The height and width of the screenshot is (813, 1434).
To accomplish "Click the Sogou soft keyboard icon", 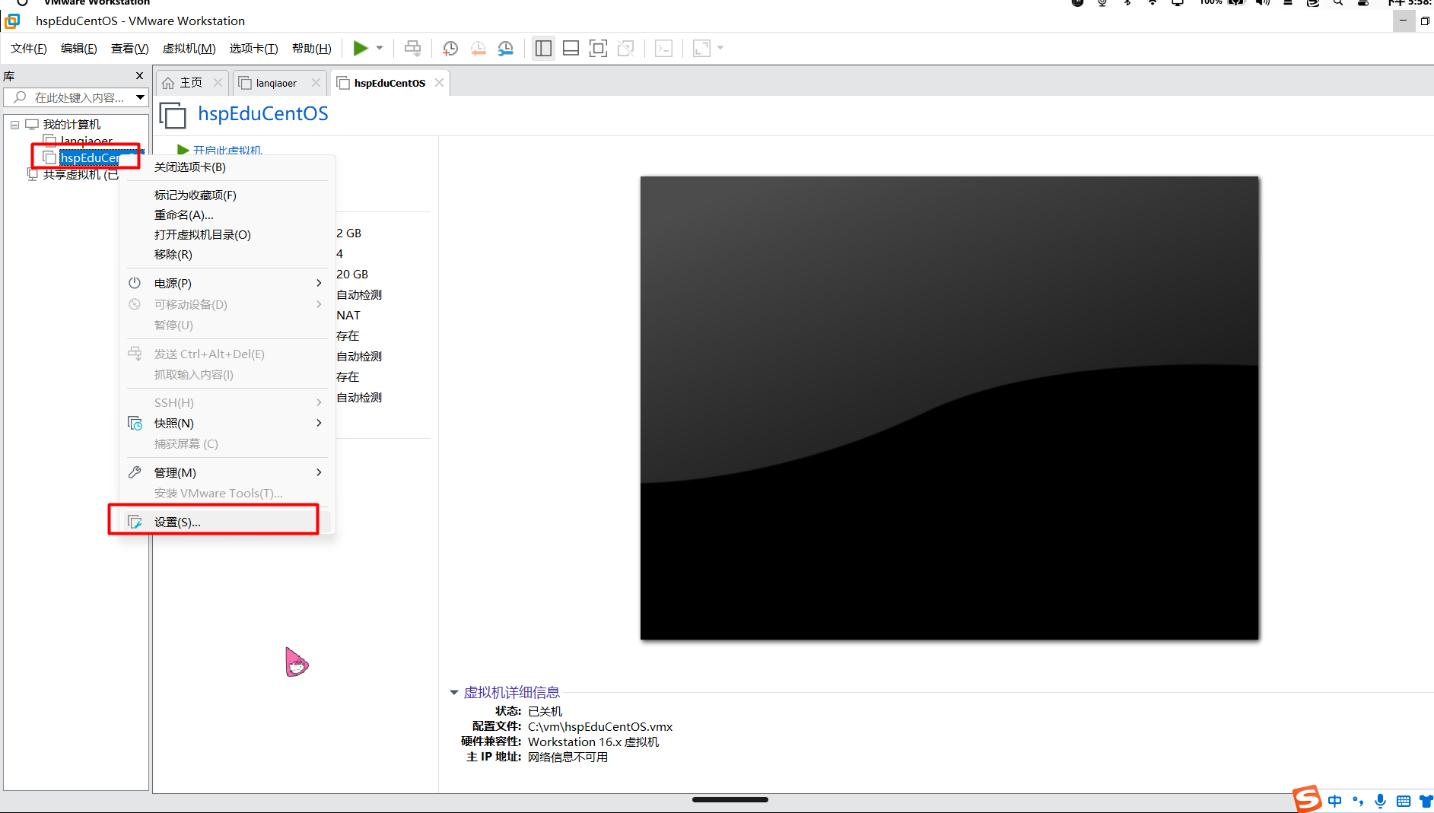I will point(1404,801).
